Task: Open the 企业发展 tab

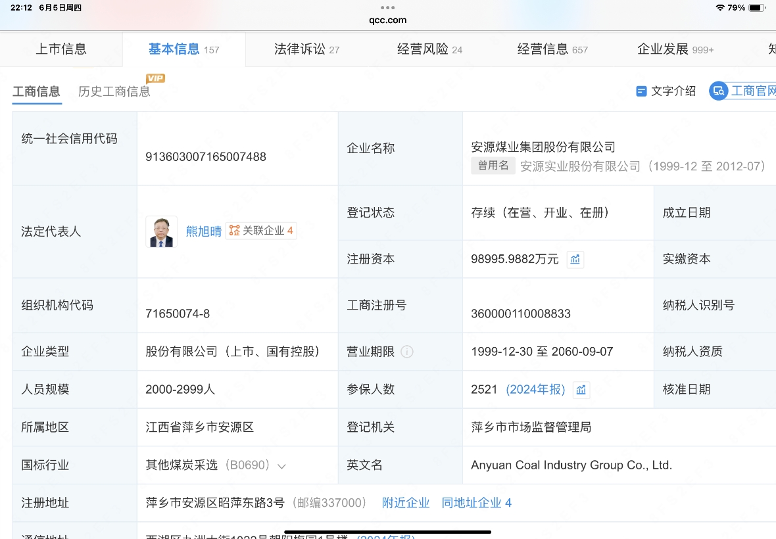Action: [x=675, y=49]
